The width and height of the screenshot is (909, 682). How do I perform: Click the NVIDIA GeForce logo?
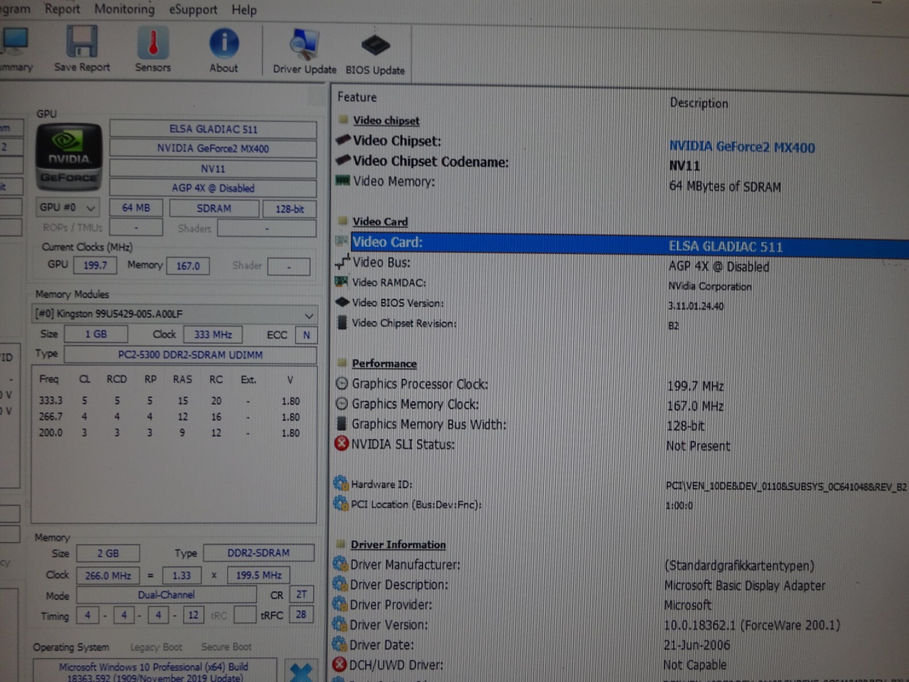[x=69, y=157]
